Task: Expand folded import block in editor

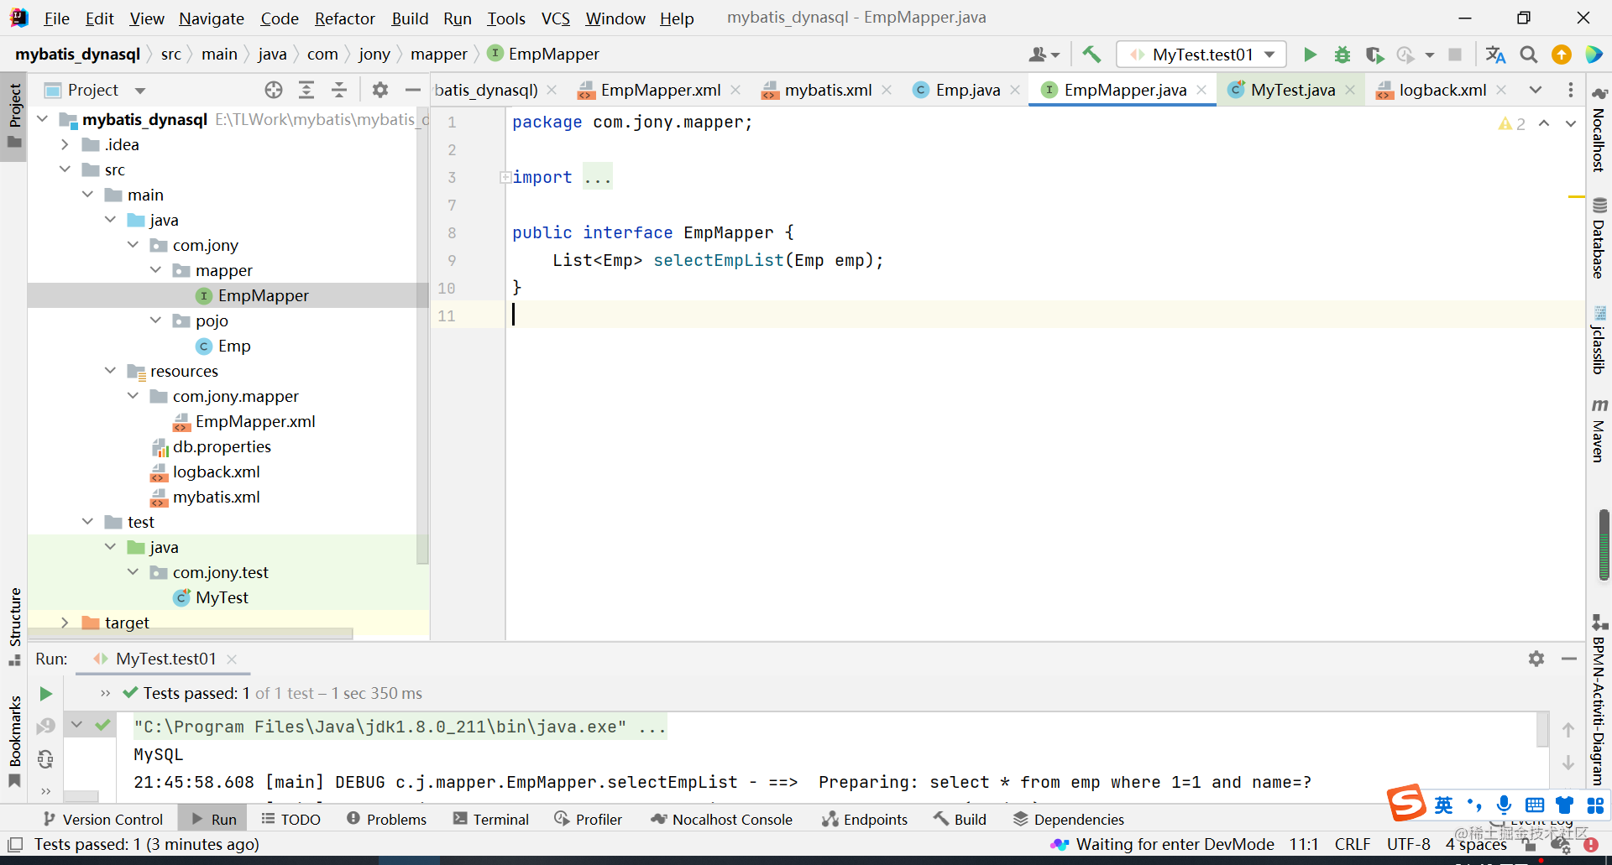Action: (x=505, y=177)
